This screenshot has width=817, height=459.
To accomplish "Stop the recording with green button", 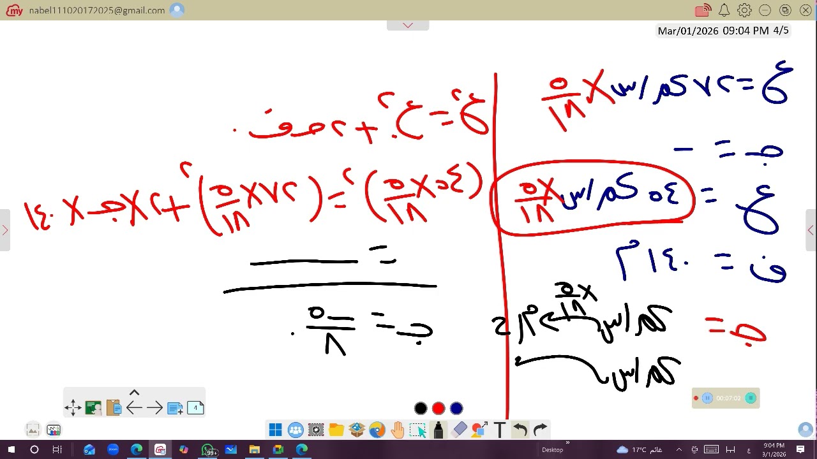I will [751, 398].
